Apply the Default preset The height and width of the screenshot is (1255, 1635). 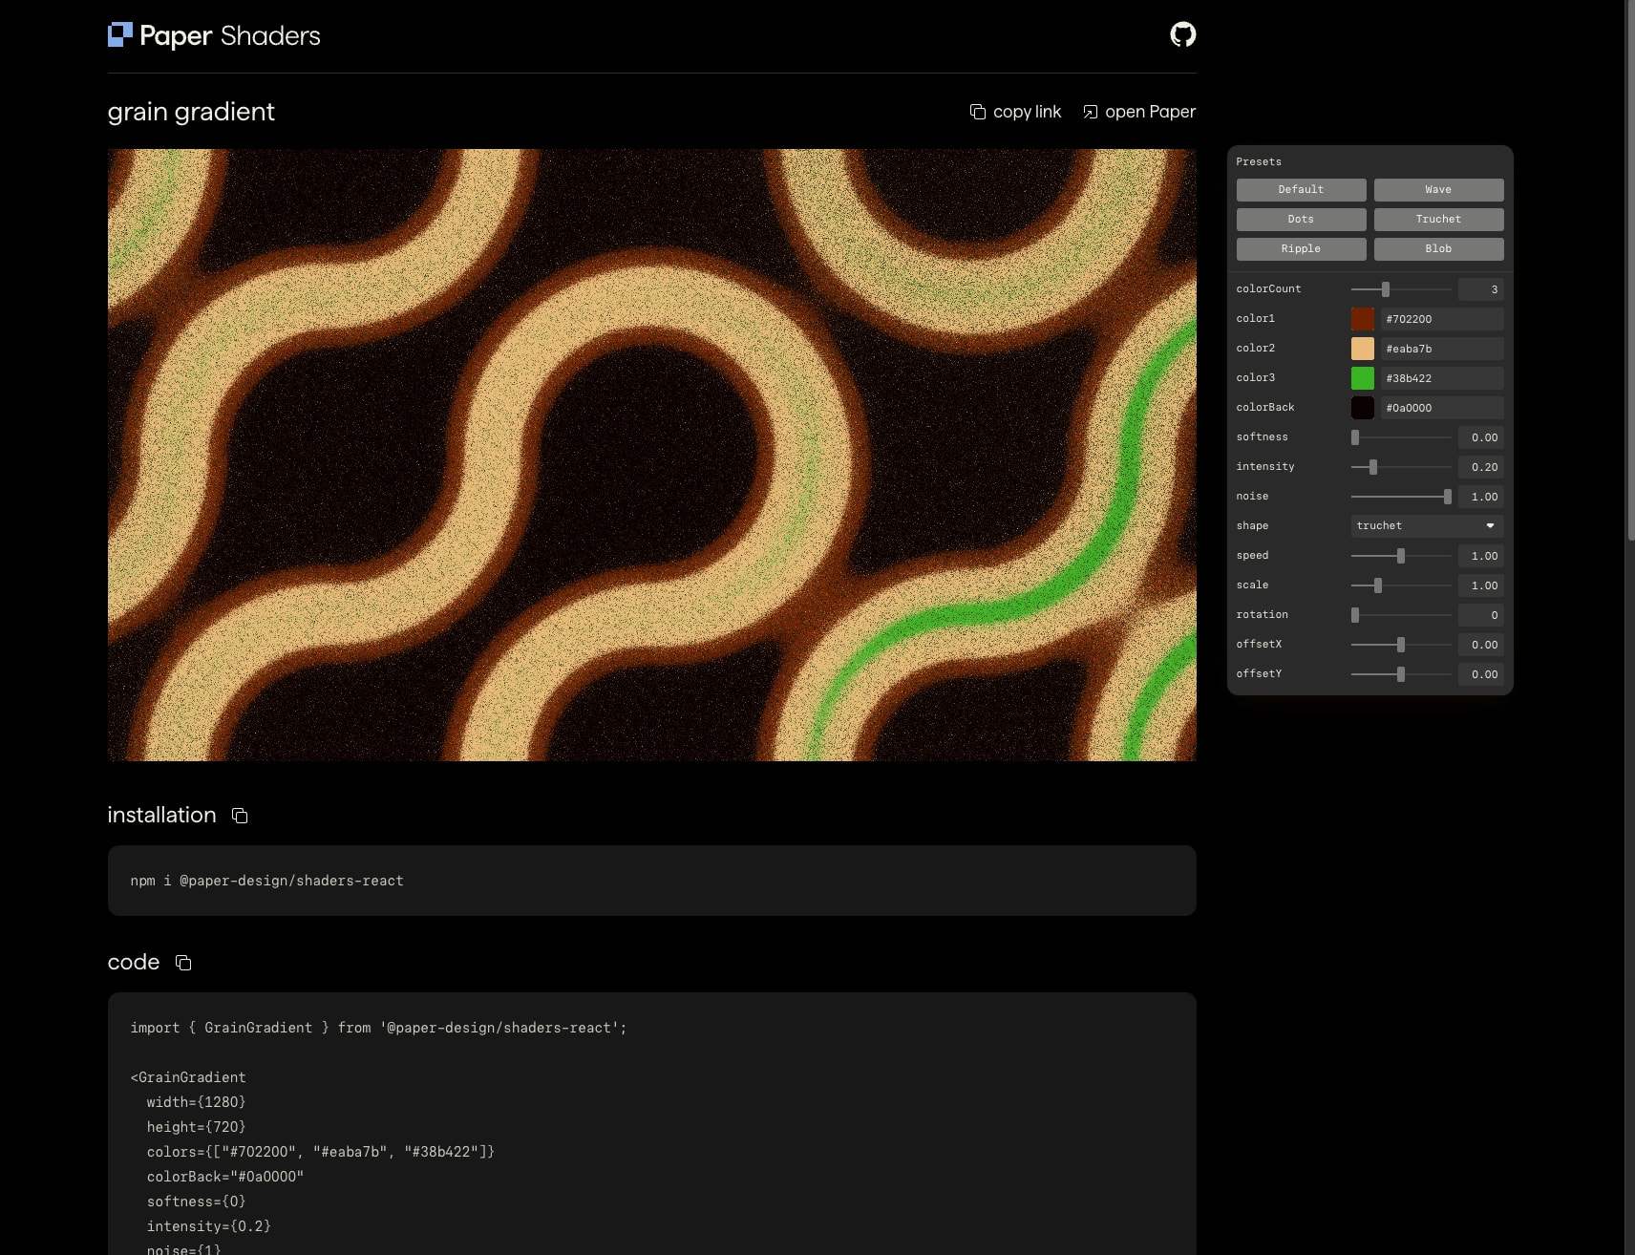(1301, 190)
